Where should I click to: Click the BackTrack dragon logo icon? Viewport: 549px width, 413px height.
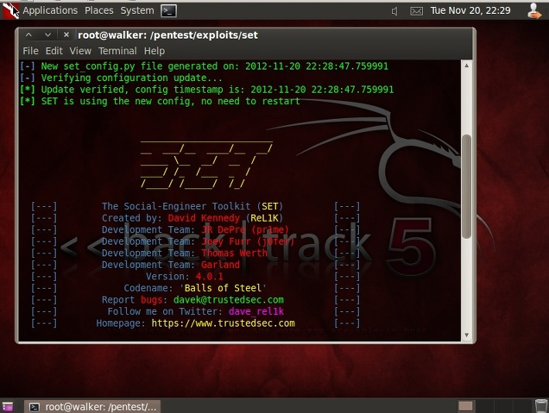11,10
